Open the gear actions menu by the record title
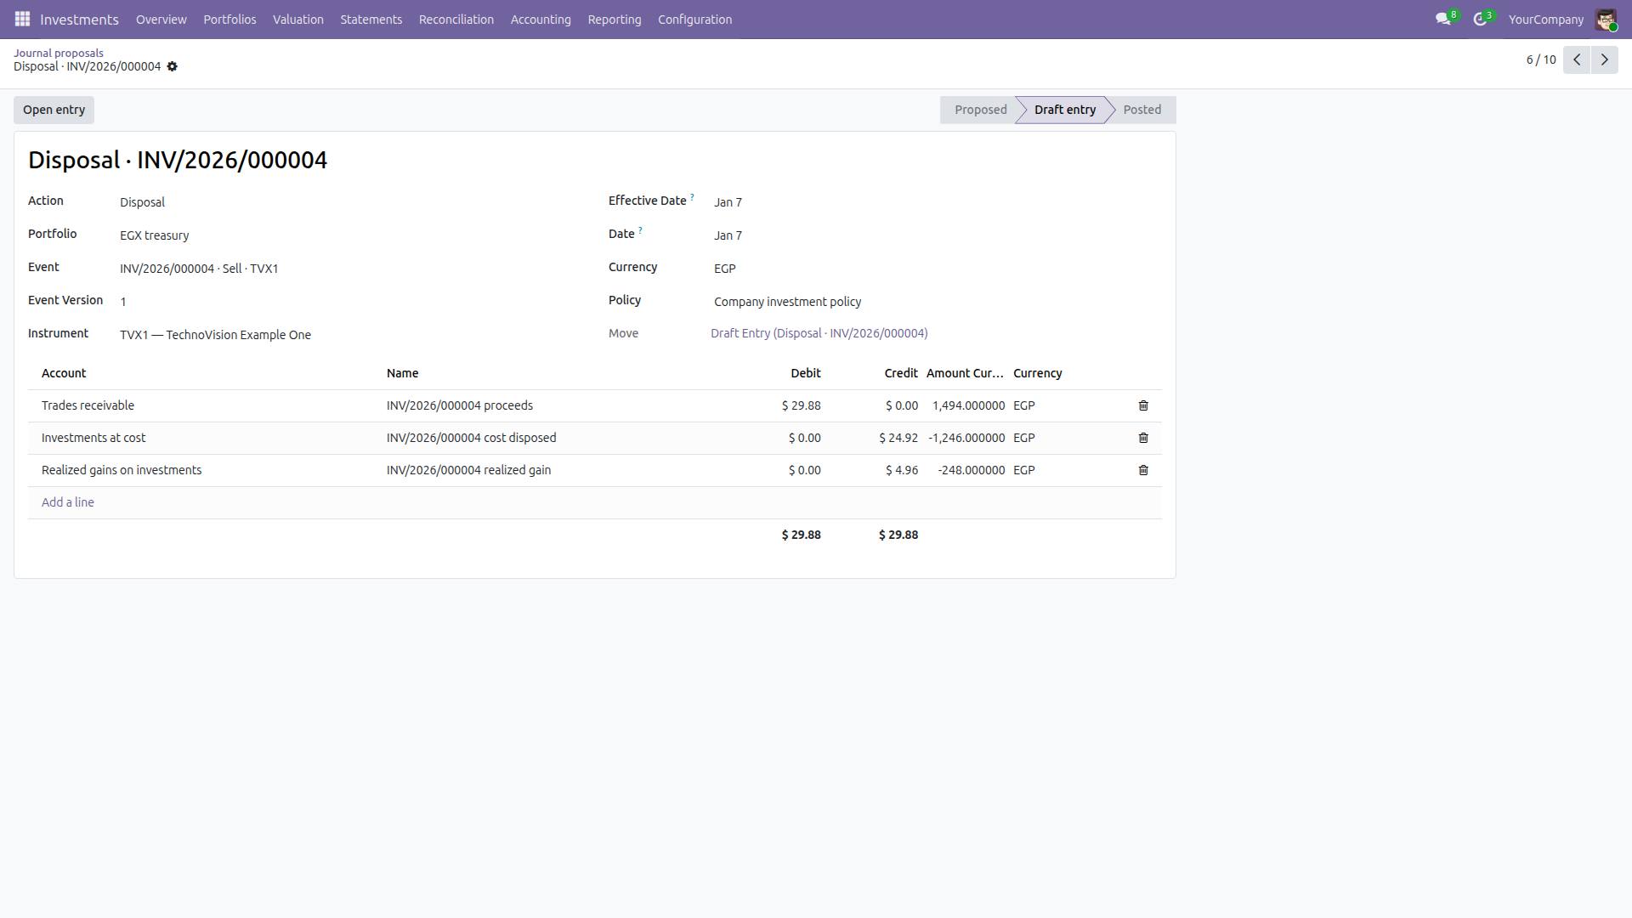The width and height of the screenshot is (1632, 918). pos(173,66)
